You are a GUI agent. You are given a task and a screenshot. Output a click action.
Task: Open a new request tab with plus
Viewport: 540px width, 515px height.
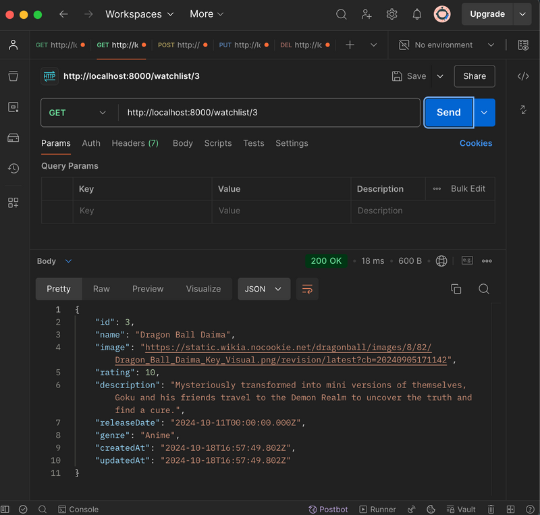350,45
